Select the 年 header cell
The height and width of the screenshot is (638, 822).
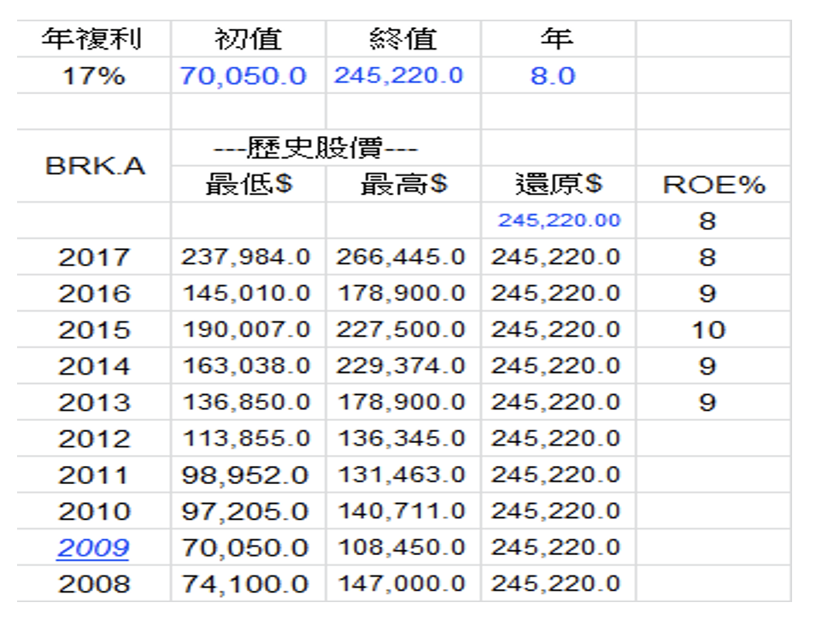(557, 38)
